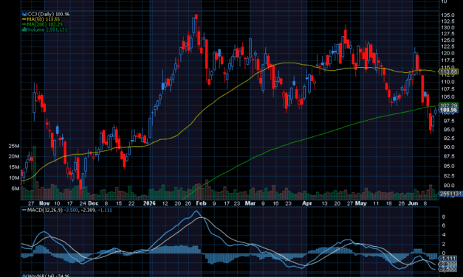Viewport: 463px width, 277px height.
Task: Click the 2 label on MACD axis
Action: pos(443,244)
